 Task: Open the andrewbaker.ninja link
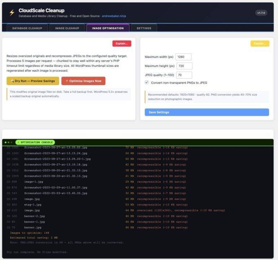click(x=114, y=16)
